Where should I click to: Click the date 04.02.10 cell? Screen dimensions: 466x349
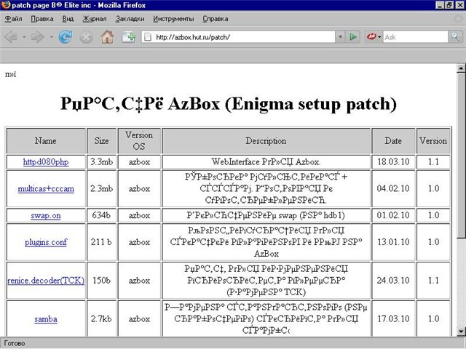tap(393, 189)
